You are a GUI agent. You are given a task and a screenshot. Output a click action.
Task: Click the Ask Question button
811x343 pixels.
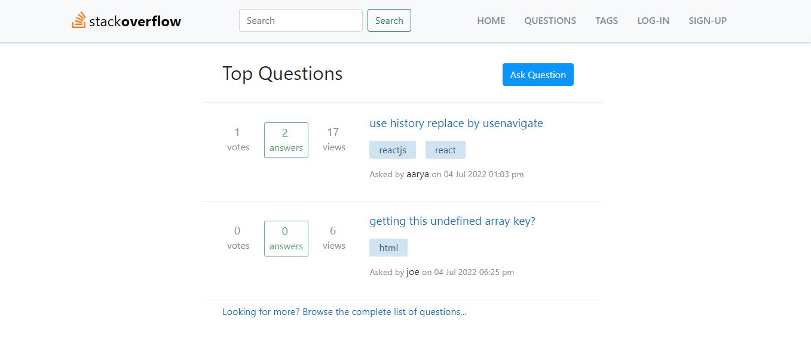538,75
